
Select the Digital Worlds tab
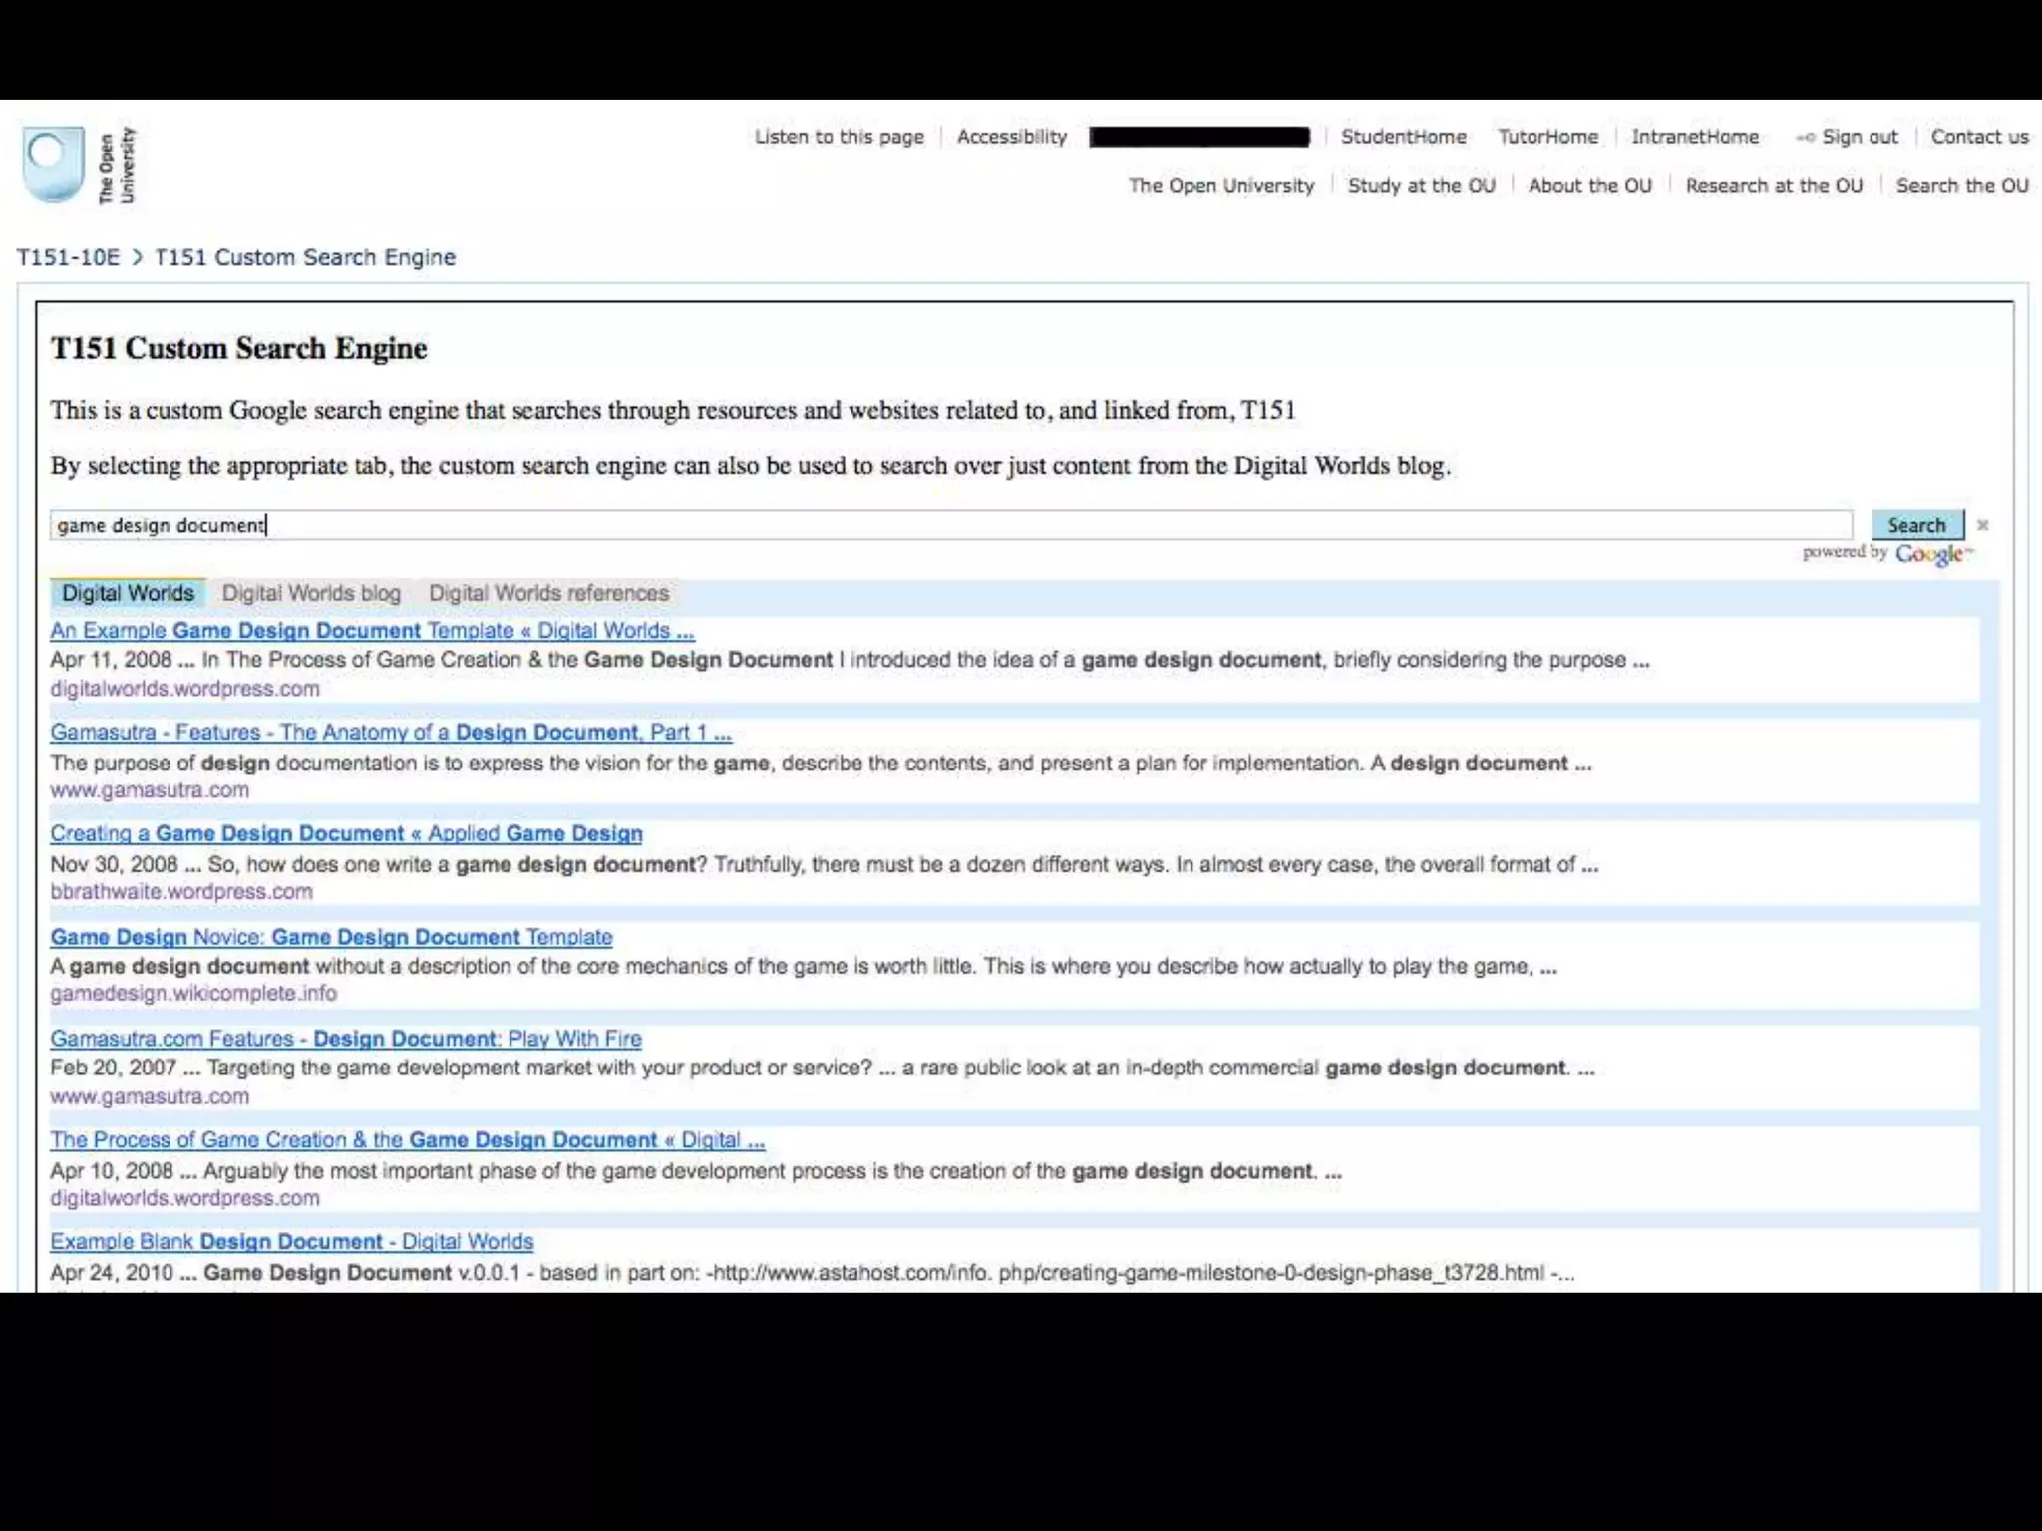coord(128,593)
